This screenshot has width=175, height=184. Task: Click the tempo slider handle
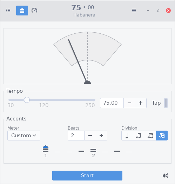click(27, 100)
